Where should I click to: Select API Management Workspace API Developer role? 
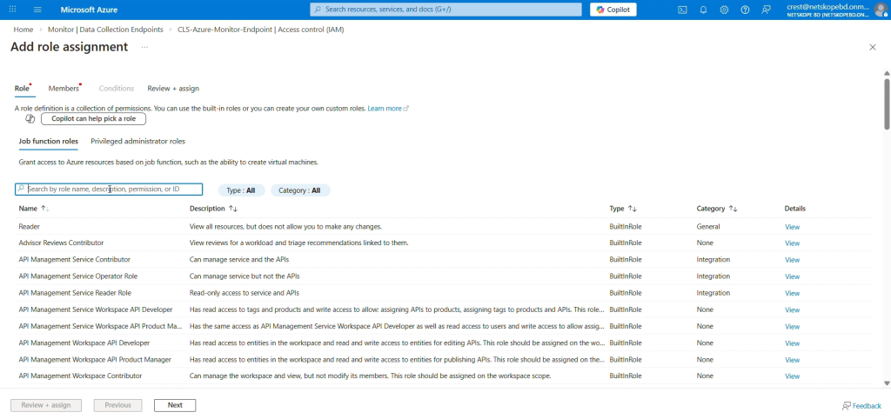[x=443, y=343]
